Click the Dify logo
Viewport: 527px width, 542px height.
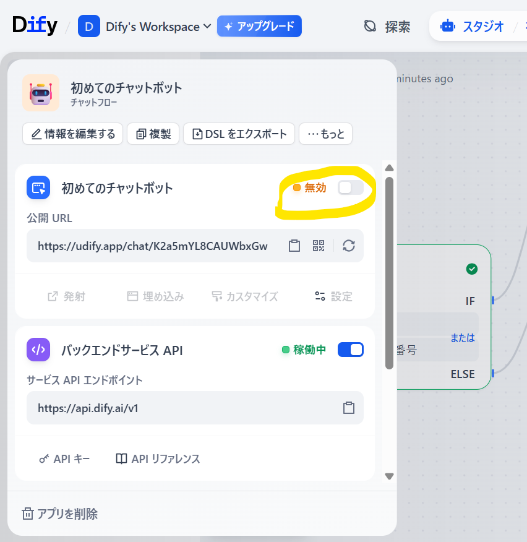(35, 25)
